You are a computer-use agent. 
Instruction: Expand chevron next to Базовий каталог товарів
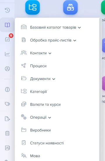coord(79,27)
